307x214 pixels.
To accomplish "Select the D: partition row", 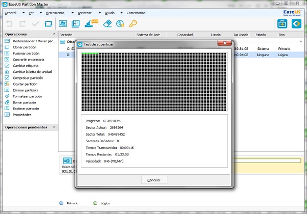I will 181,55.
